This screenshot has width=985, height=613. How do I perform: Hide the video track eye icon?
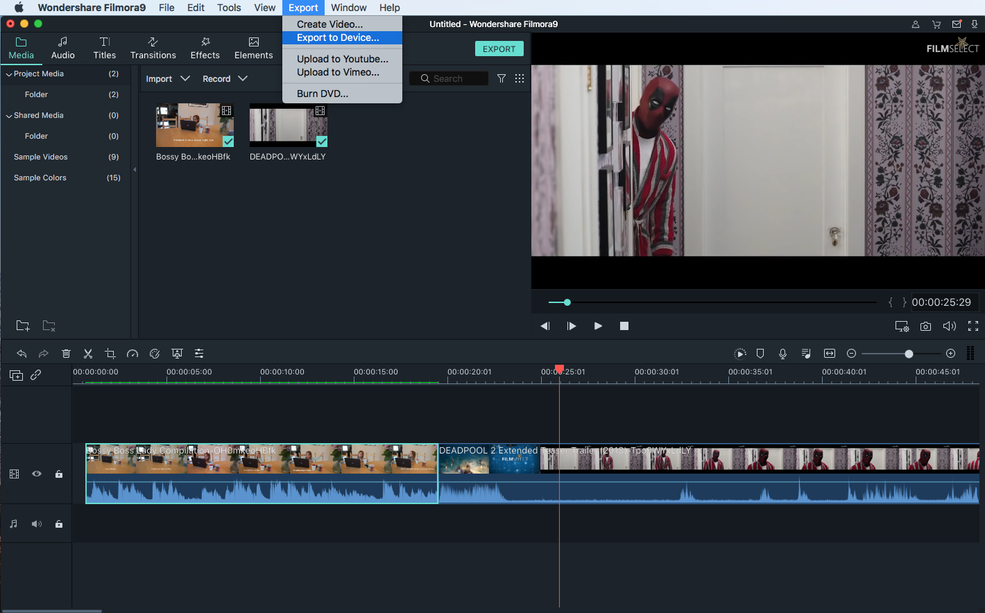(x=37, y=474)
